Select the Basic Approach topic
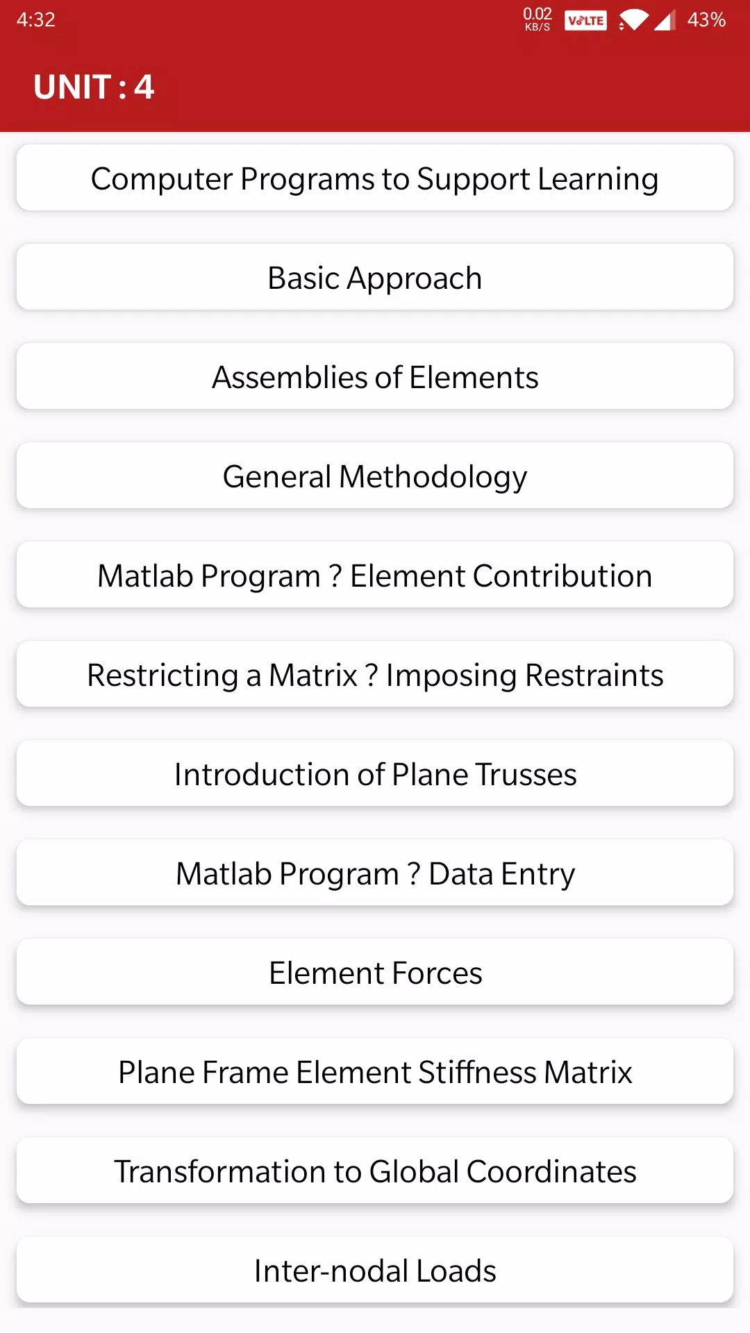This screenshot has height=1333, width=750. coord(375,278)
